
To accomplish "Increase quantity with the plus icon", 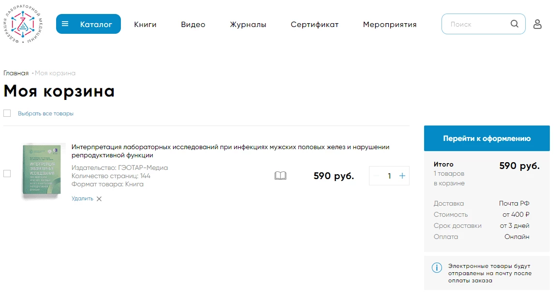I will 402,176.
